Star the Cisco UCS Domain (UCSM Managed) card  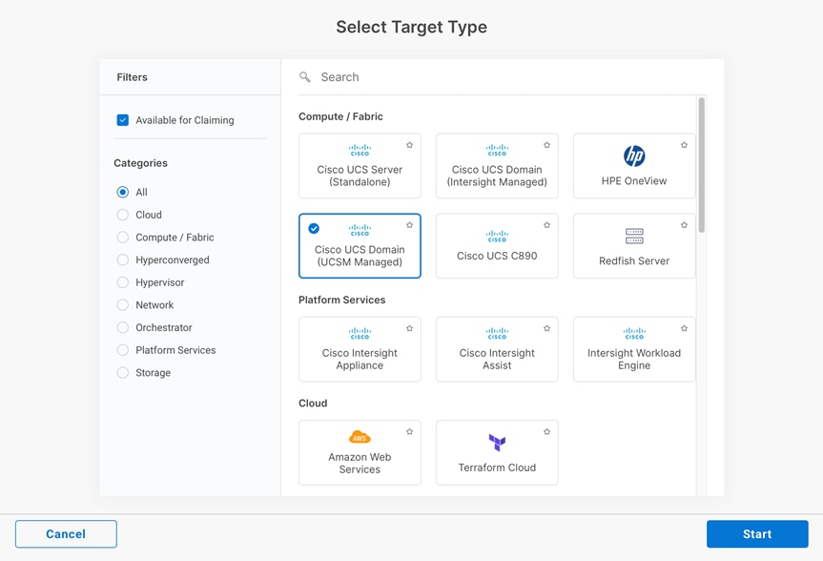coord(409,225)
